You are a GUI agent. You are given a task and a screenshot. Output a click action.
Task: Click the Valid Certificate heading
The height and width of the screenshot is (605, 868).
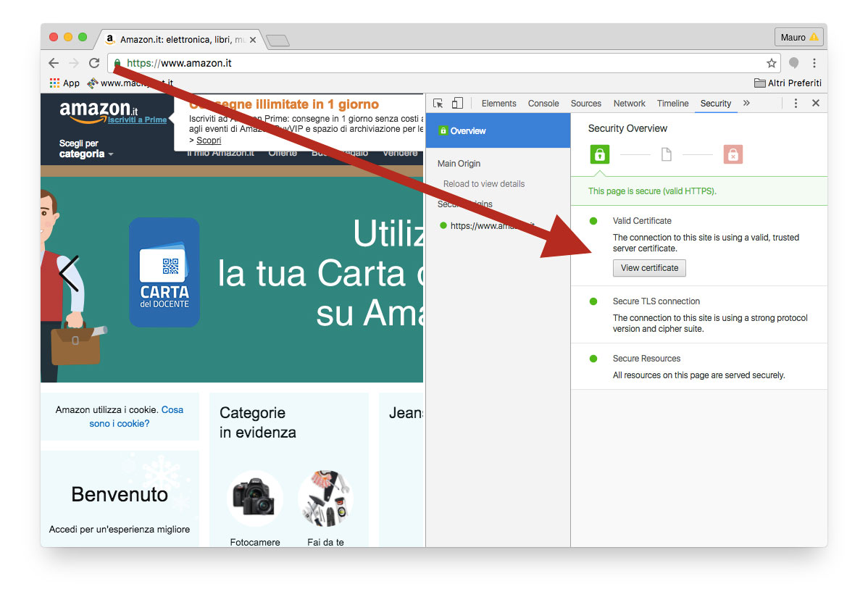coord(642,221)
